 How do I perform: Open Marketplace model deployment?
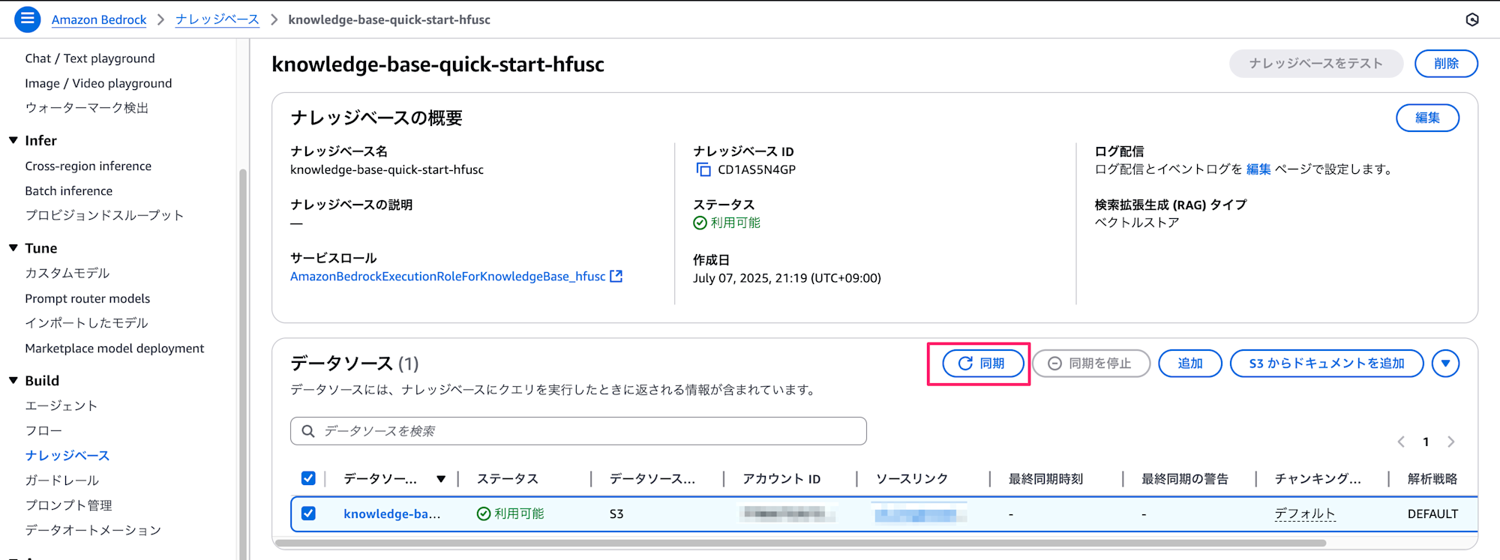(115, 348)
